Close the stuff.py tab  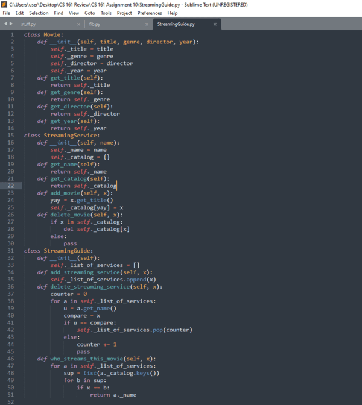click(78, 24)
